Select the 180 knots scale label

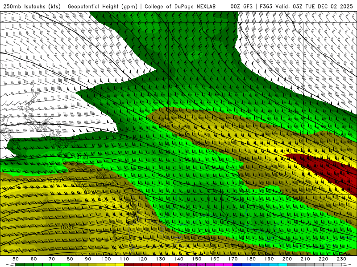[x=251, y=259]
